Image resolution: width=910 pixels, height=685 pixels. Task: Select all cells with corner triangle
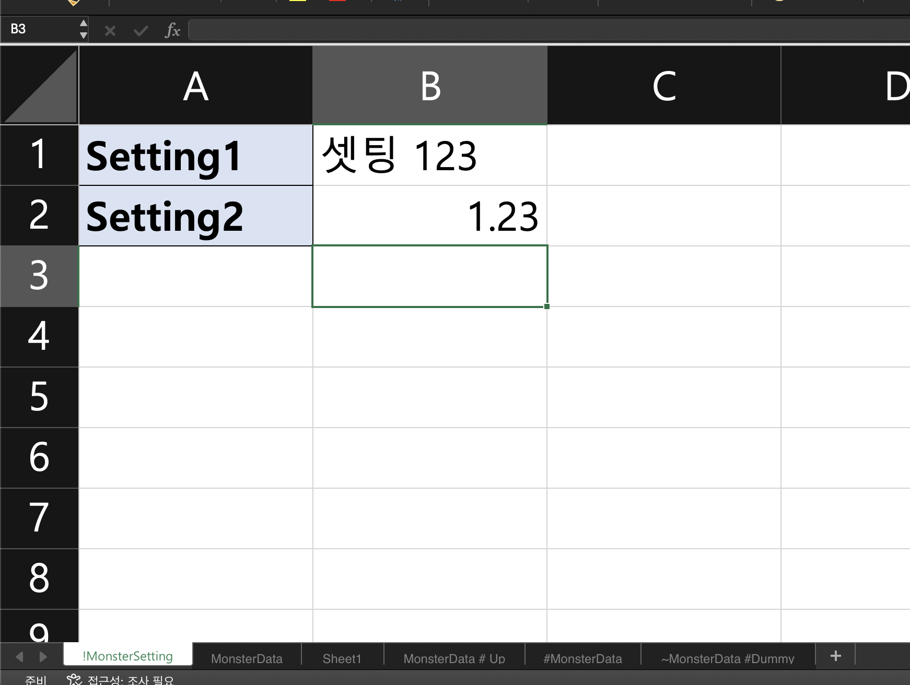pyautogui.click(x=40, y=86)
